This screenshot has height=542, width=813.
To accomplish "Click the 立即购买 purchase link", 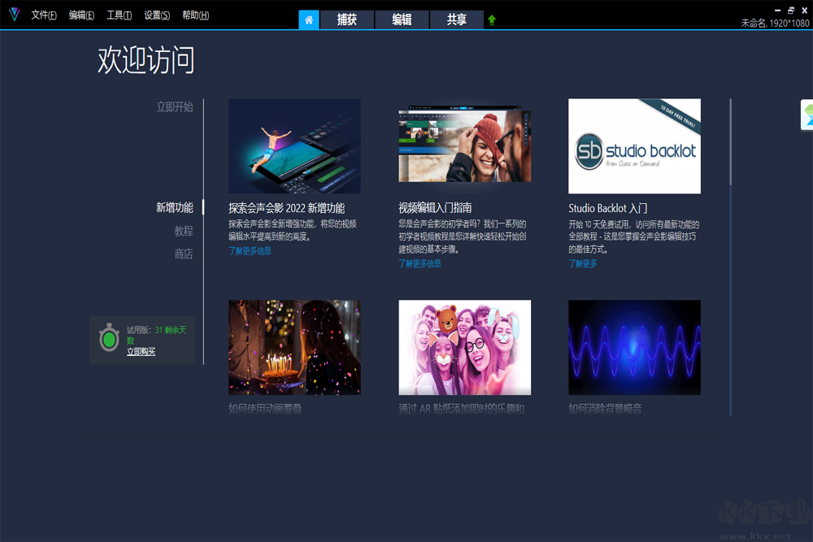I will click(x=141, y=350).
